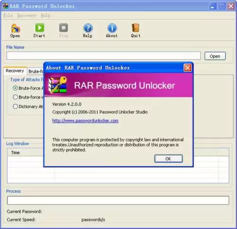Viewport: 237px width, 229px height.
Task: Open the File menu
Action: point(8,16)
